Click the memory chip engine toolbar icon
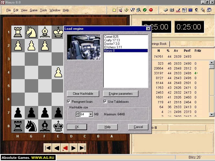The height and width of the screenshot is (161, 215). [x=166, y=10]
